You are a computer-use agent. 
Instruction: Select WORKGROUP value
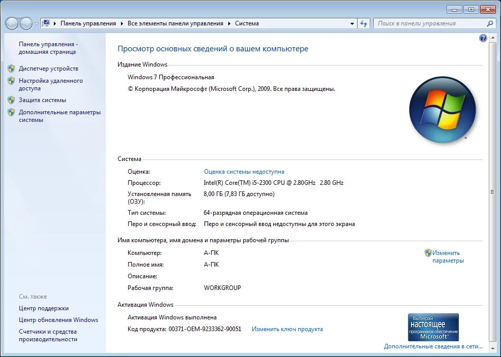tap(222, 288)
